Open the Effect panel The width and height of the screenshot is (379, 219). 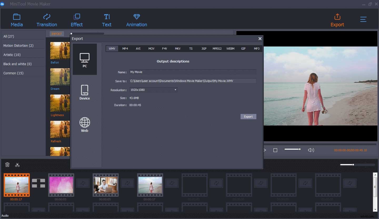tap(77, 19)
